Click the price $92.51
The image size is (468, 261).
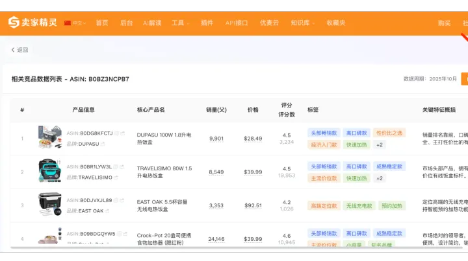pos(253,206)
